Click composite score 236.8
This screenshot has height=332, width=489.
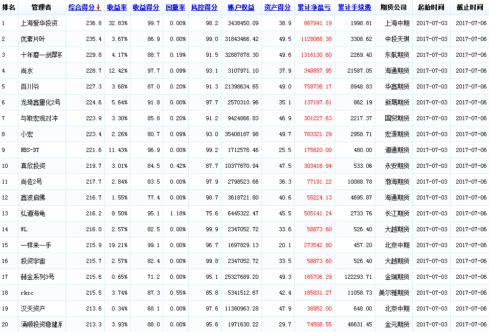point(94,23)
